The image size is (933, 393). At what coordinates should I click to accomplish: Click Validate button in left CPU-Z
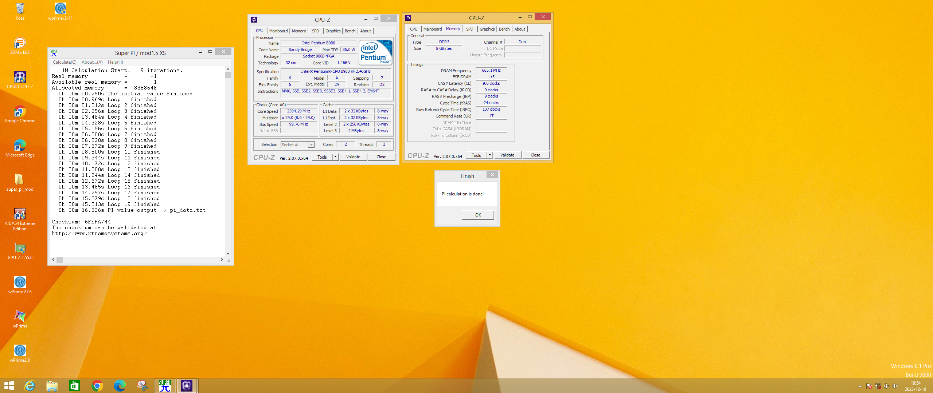pyautogui.click(x=353, y=157)
